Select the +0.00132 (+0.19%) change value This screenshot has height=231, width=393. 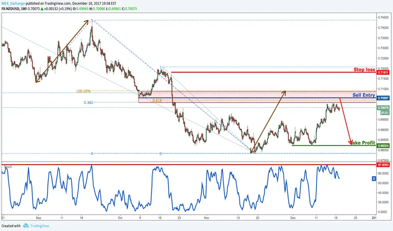[58, 9]
